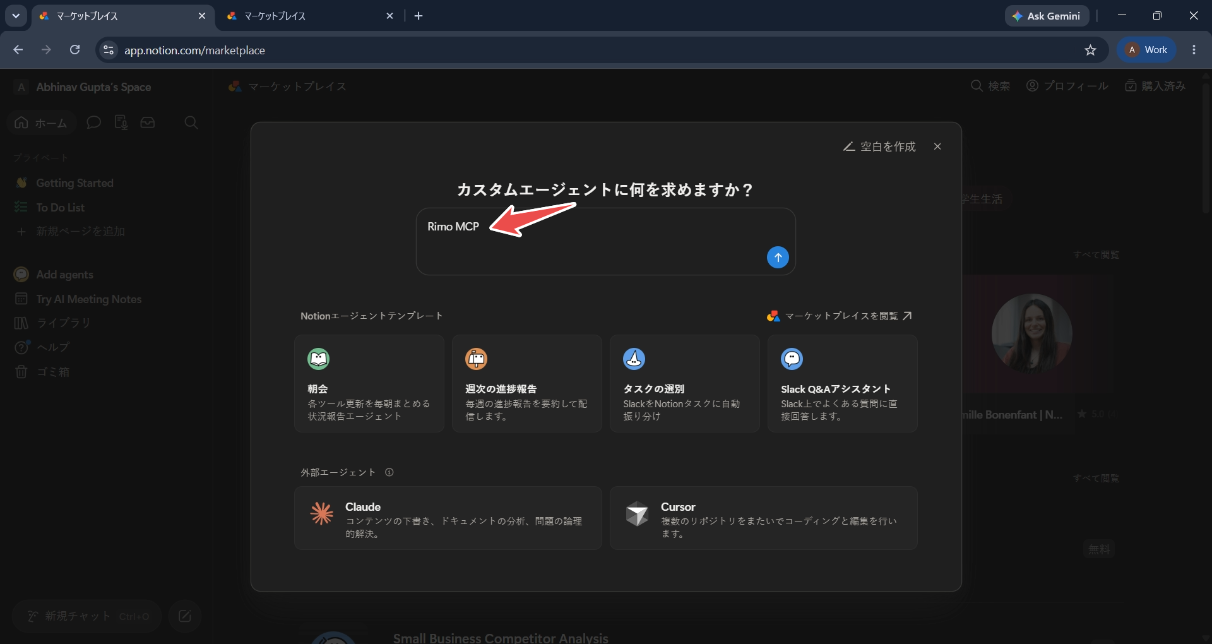Open the ホーム sidebar button
Screen dimensions: 1212x644
(42, 122)
